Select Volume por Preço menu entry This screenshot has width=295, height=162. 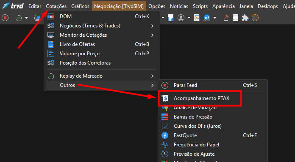[102, 54]
